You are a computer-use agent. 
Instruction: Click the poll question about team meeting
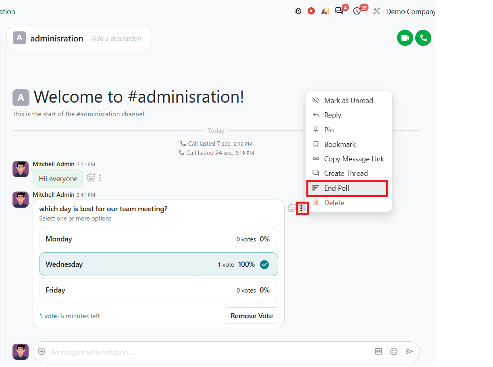[x=103, y=209]
